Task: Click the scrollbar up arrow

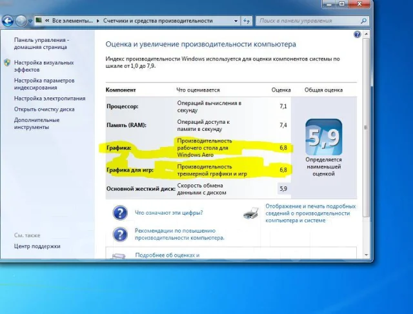Action: tap(366, 34)
